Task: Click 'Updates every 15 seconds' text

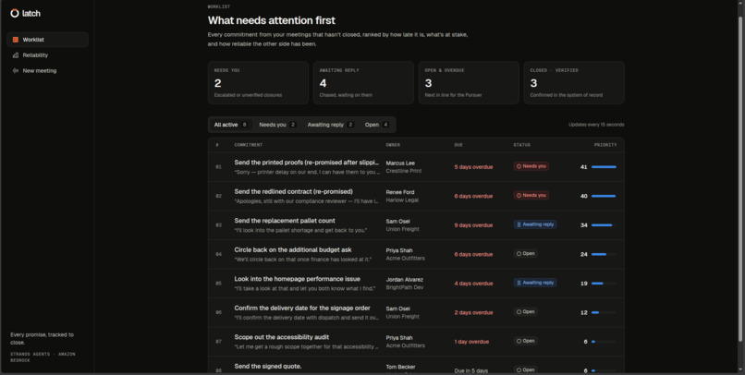Action: click(596, 125)
